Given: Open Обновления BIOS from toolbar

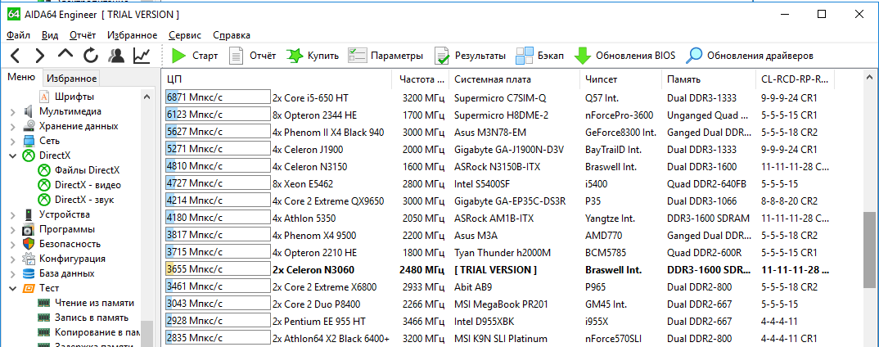Looking at the screenshot, I should tap(625, 56).
